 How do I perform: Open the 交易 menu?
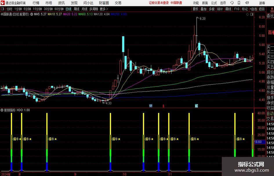118,3
